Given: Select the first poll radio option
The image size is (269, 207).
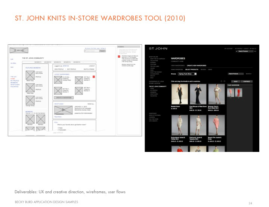Looking at the screenshot, I should tap(59, 128).
